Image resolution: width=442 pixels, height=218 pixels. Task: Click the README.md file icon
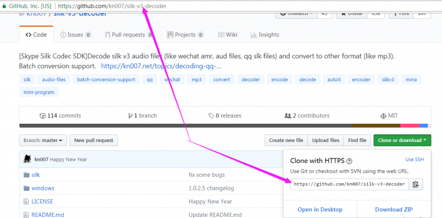26,215
